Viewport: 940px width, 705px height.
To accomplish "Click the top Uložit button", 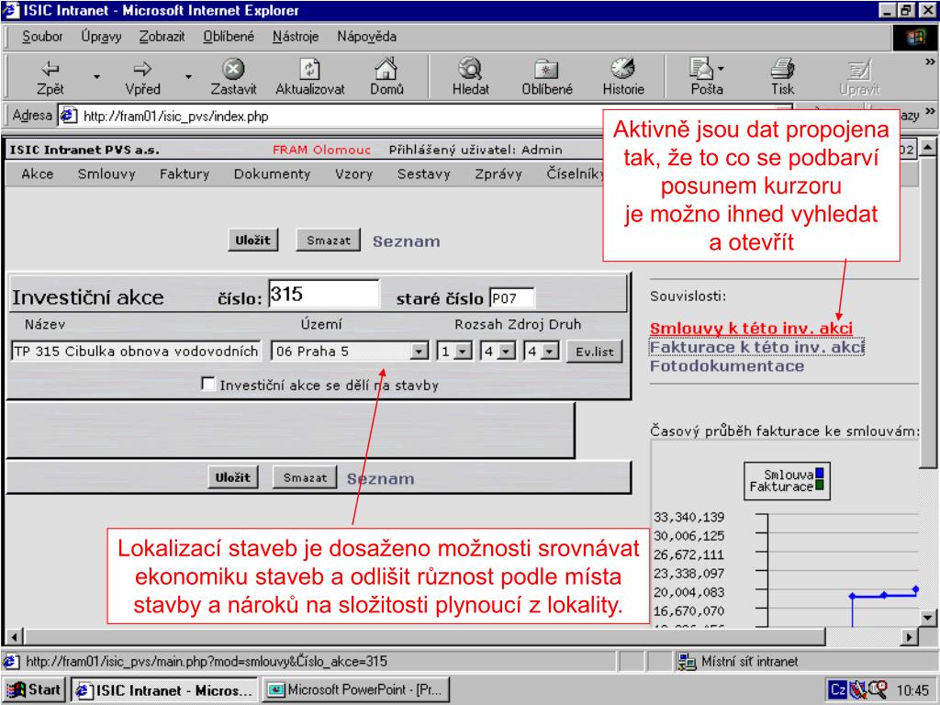I will 252,240.
